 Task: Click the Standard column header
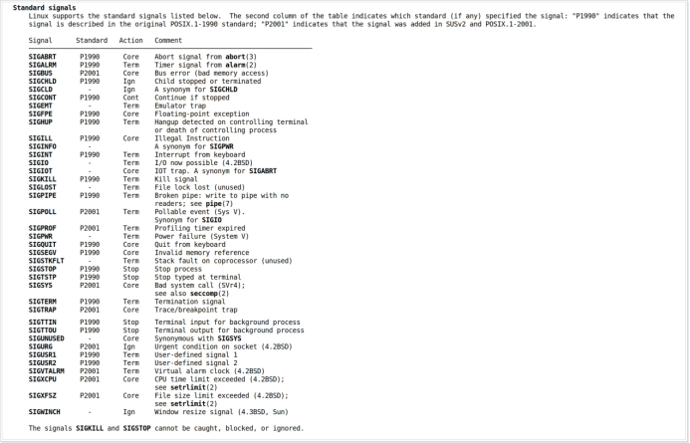pyautogui.click(x=92, y=41)
